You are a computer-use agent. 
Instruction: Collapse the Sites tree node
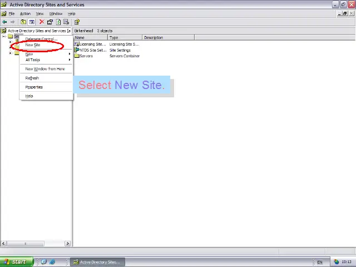[4, 37]
